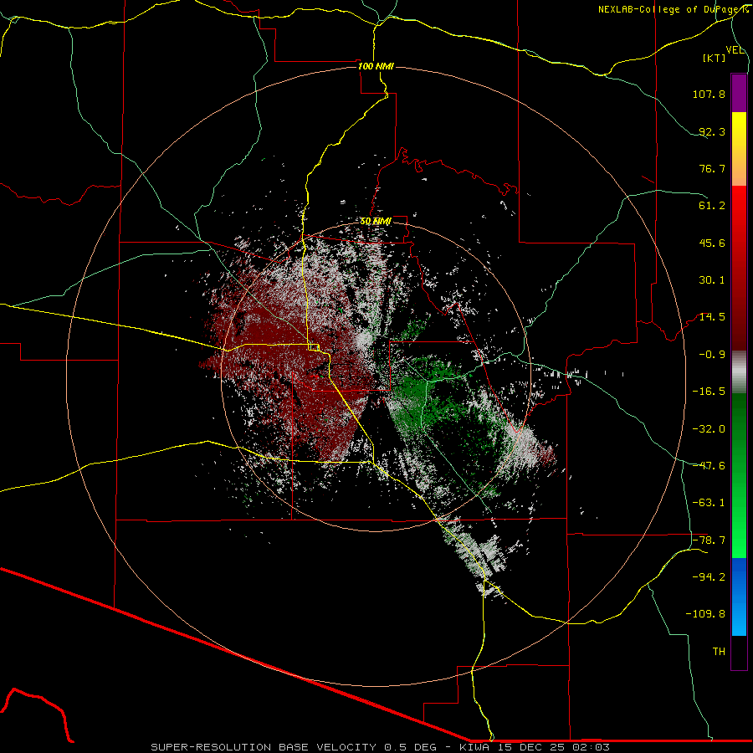The height and width of the screenshot is (753, 753).
Task: Select the -63.1 legend value
Action: pos(709,503)
